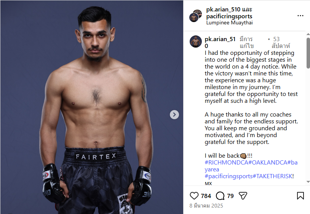This screenshot has width=310, height=214.
Task: Open pk.arian_510 profile in header
Action: 223,9
